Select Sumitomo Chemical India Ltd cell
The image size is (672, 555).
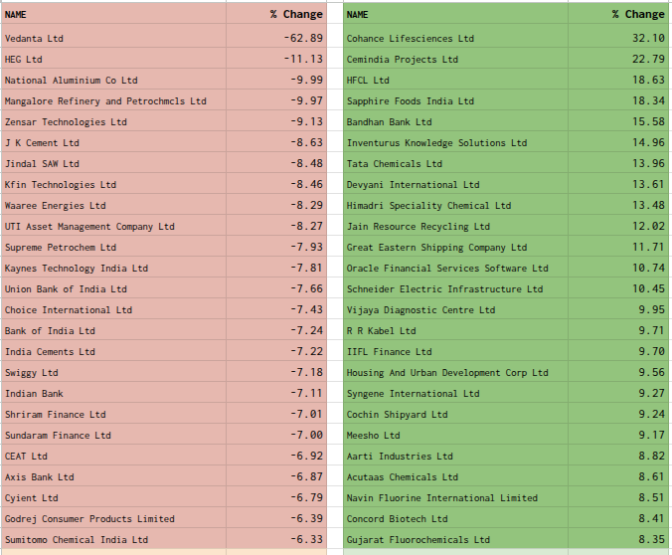point(113,539)
